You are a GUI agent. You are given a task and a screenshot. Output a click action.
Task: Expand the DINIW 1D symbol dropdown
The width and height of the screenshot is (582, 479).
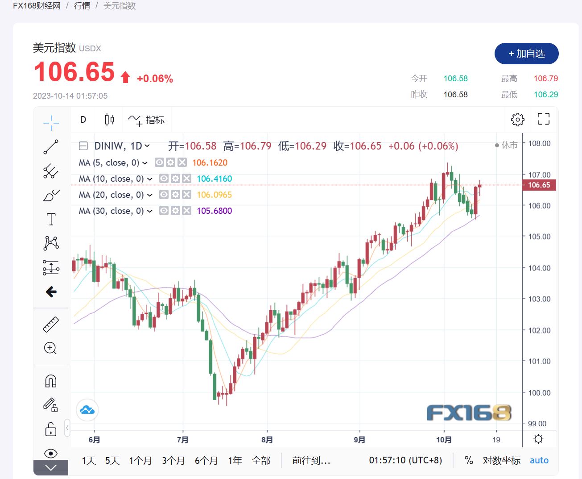147,146
